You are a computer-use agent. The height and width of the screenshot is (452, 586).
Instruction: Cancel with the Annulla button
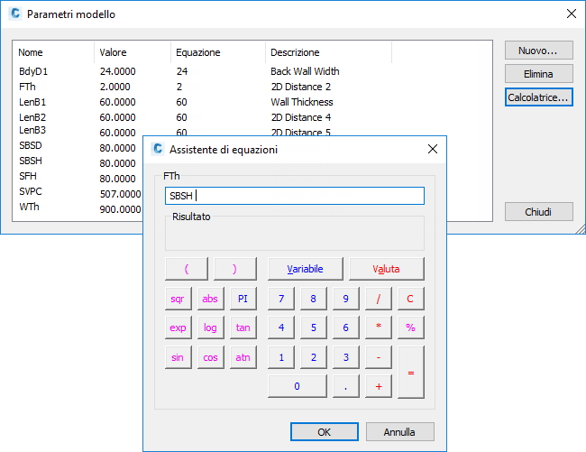point(399,432)
